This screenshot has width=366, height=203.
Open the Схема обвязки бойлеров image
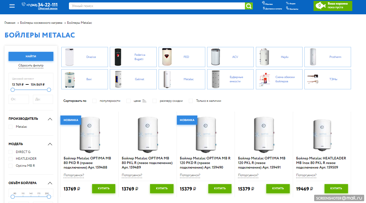point(264,79)
